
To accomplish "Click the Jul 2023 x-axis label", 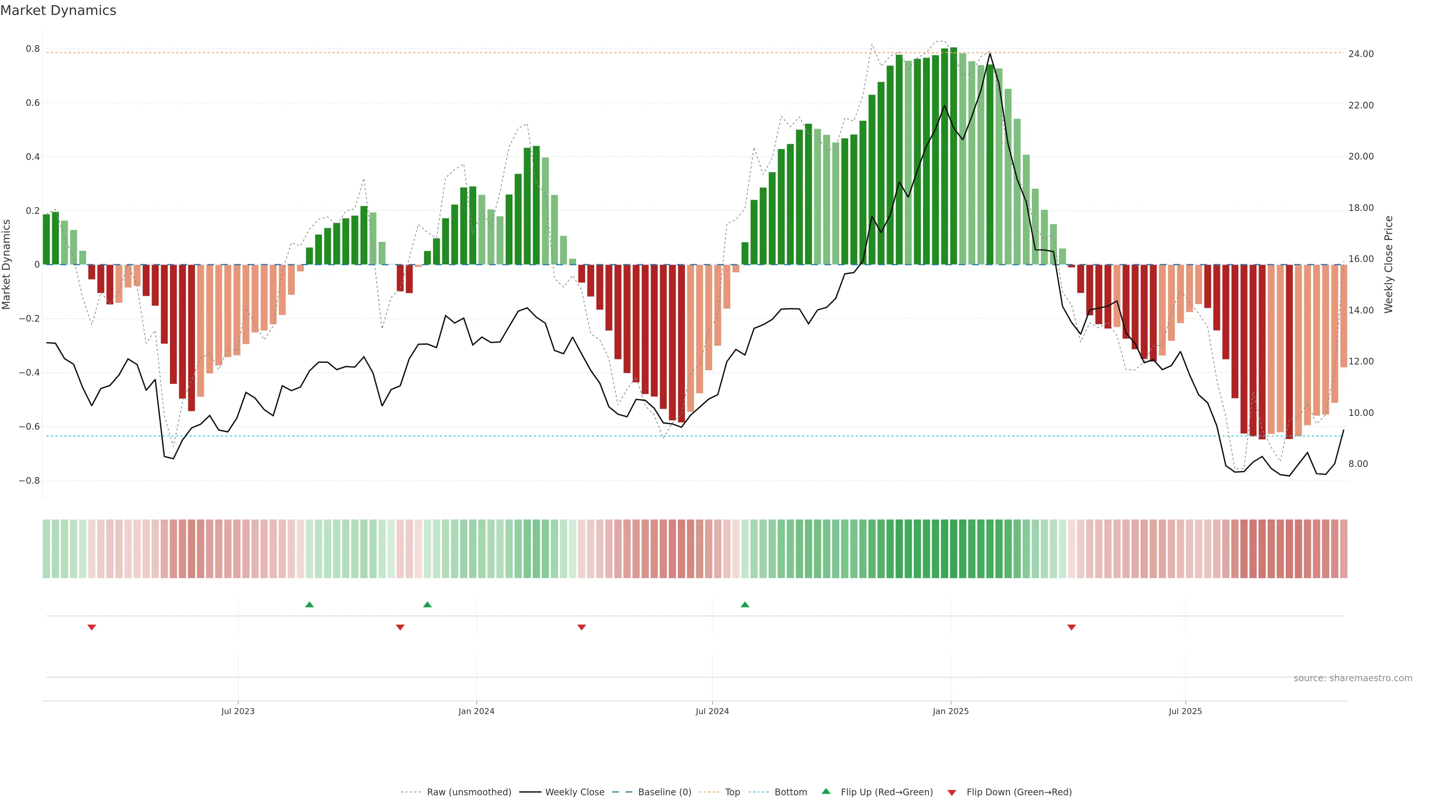I will point(238,711).
